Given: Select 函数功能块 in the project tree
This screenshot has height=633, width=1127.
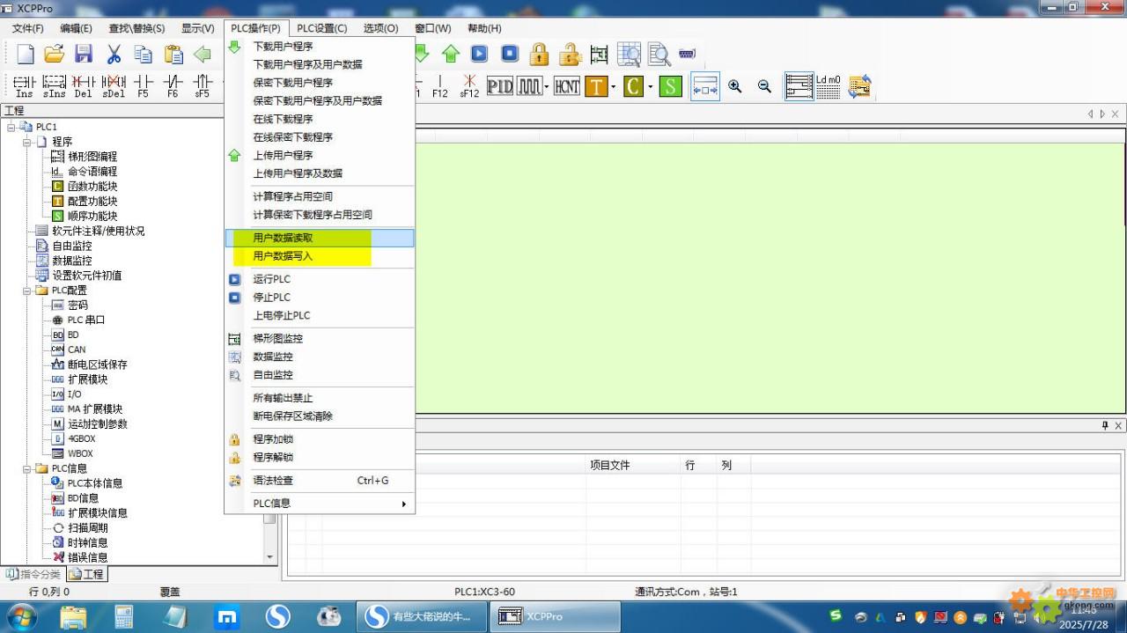Looking at the screenshot, I should 92,187.
